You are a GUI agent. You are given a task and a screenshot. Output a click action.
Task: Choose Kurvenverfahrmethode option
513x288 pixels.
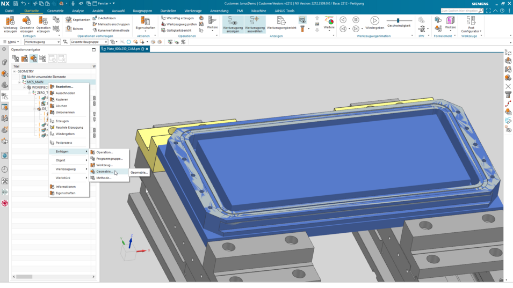[111, 31]
